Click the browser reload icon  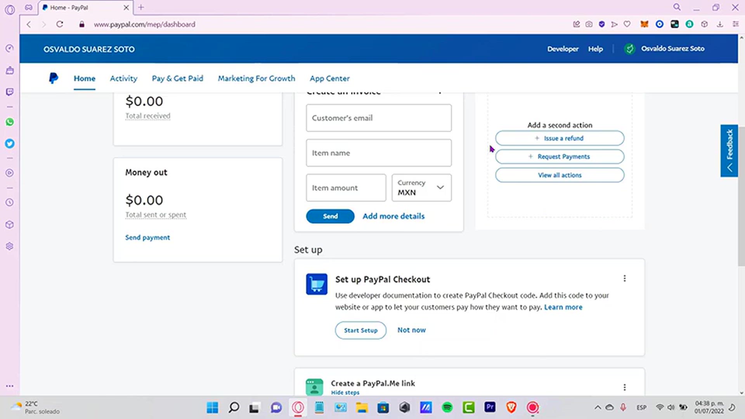click(60, 24)
